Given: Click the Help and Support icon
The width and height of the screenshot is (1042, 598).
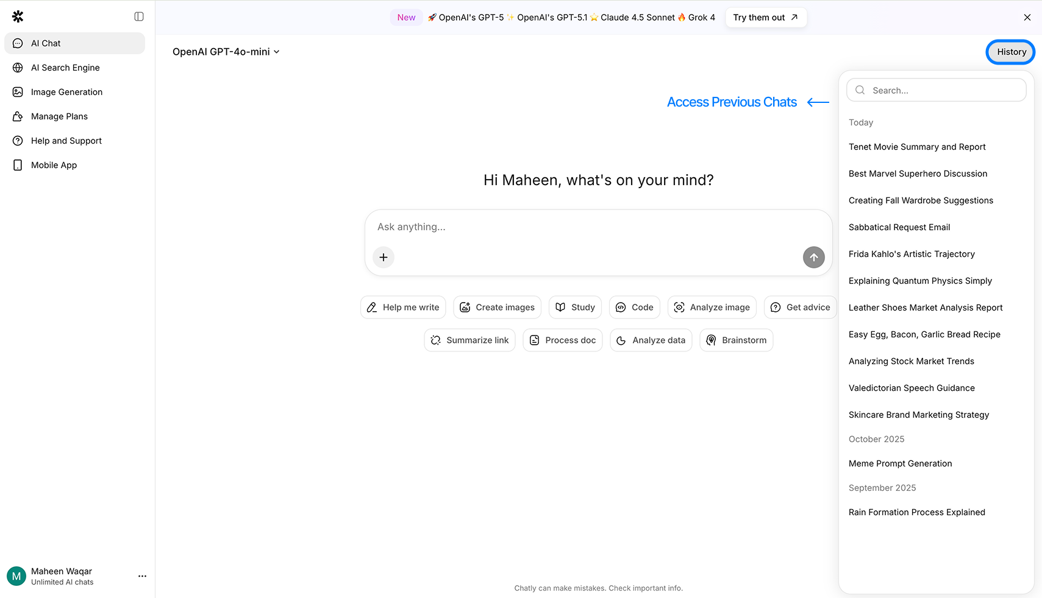Looking at the screenshot, I should pyautogui.click(x=18, y=141).
